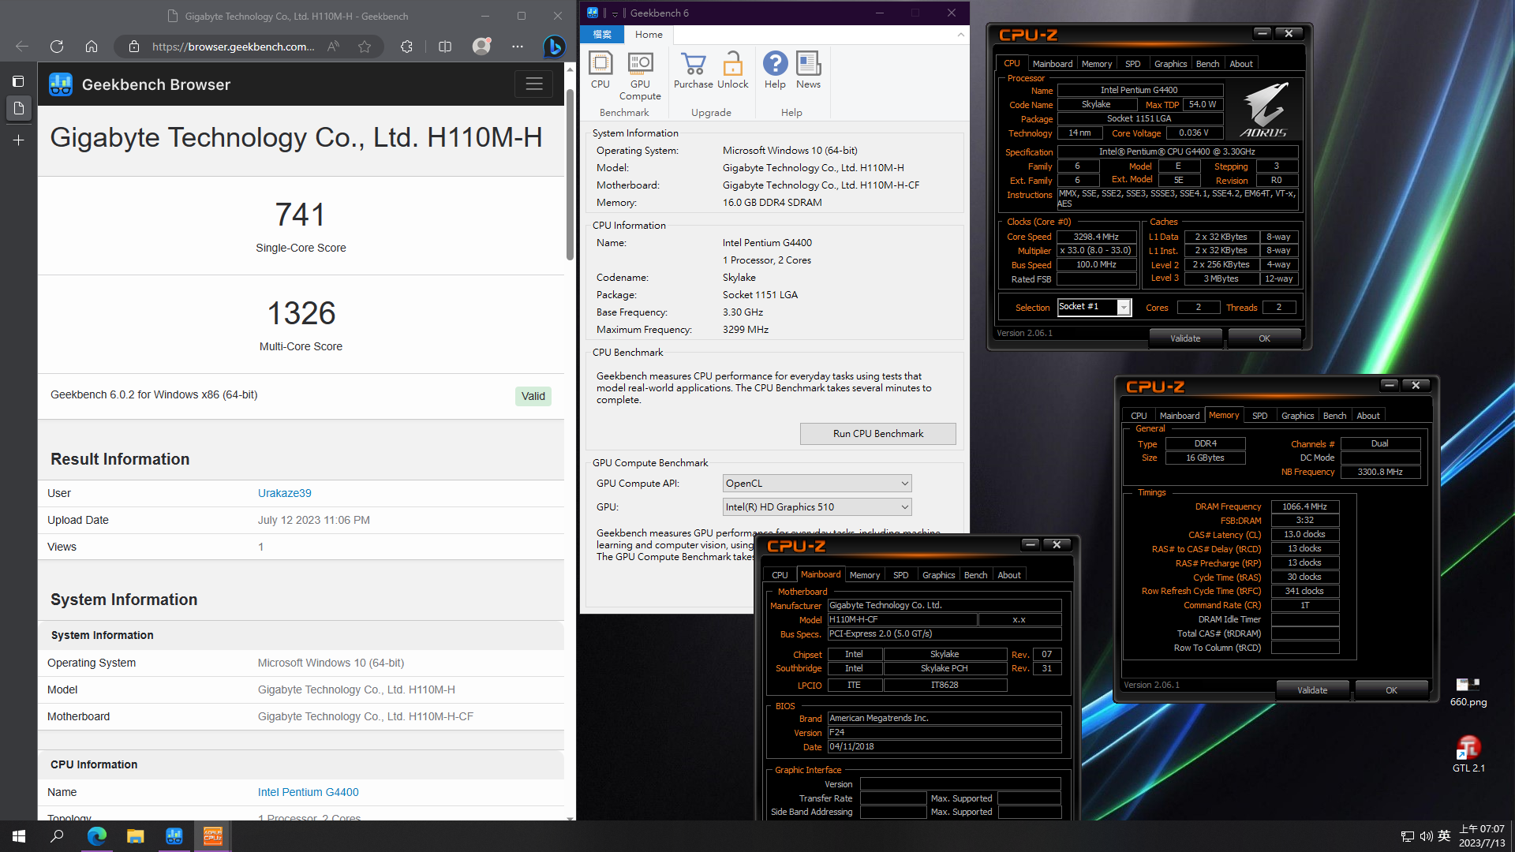
Task: Open the GPU selection dropdown
Action: 817,507
